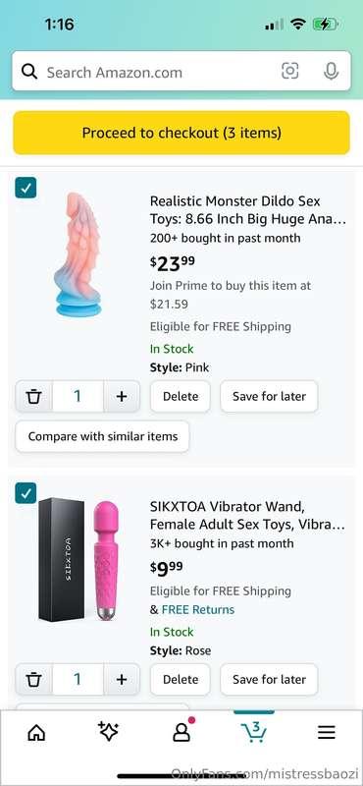Open the FREE Returns link
The image size is (363, 786).
198,609
